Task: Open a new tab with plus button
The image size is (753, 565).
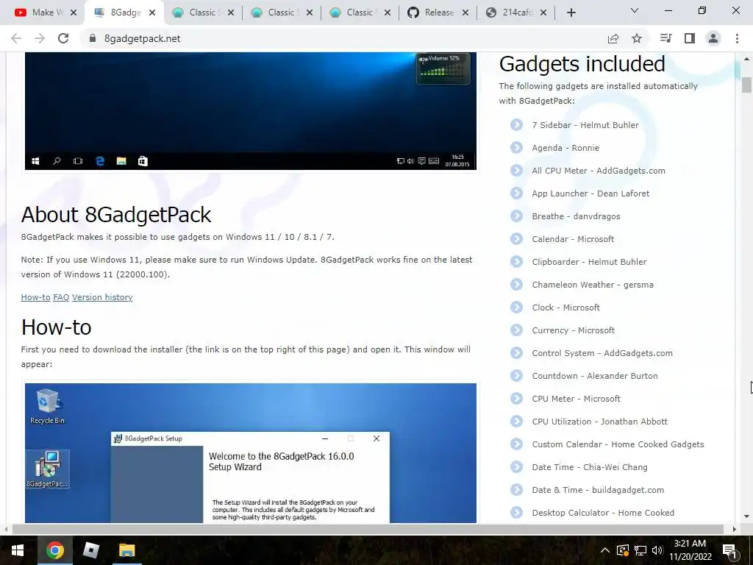Action: tap(571, 13)
